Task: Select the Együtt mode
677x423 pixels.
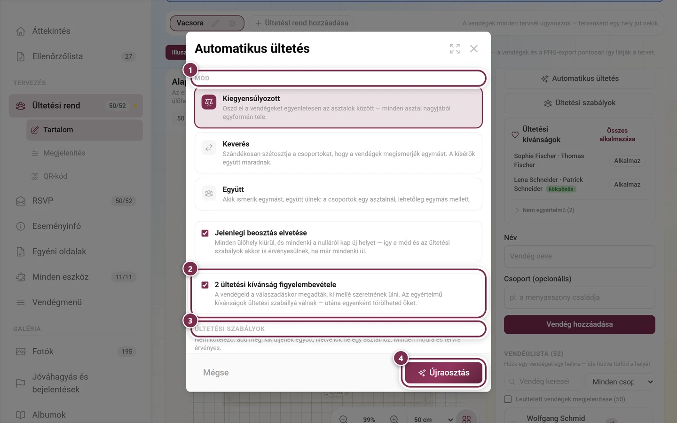Action: click(338, 194)
